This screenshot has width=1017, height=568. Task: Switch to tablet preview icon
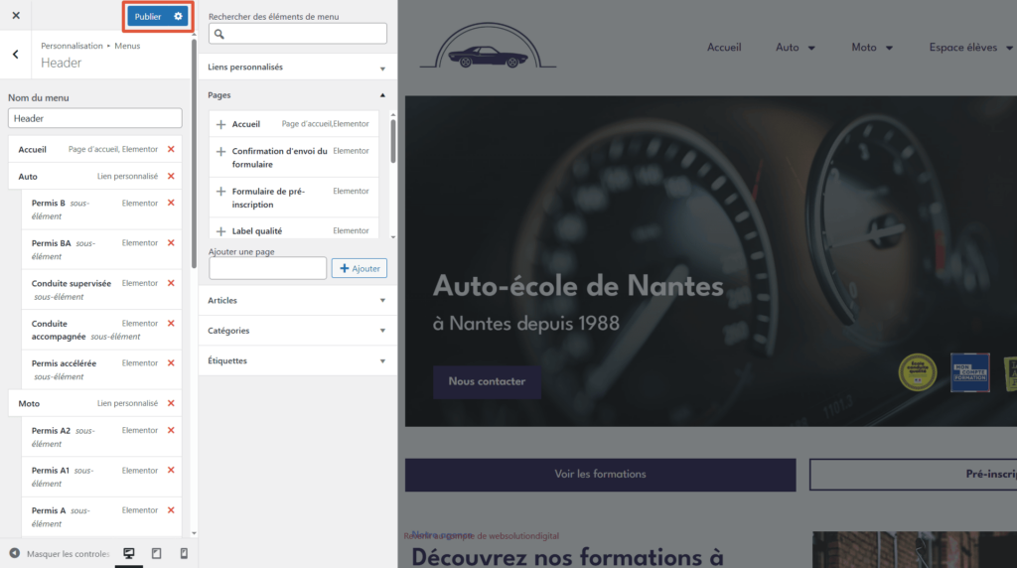point(156,553)
